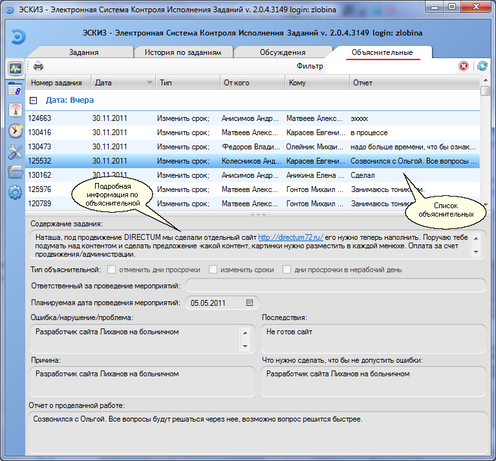Click the up arrow of task content box
Screen dimensions: 496x461
tap(476, 239)
